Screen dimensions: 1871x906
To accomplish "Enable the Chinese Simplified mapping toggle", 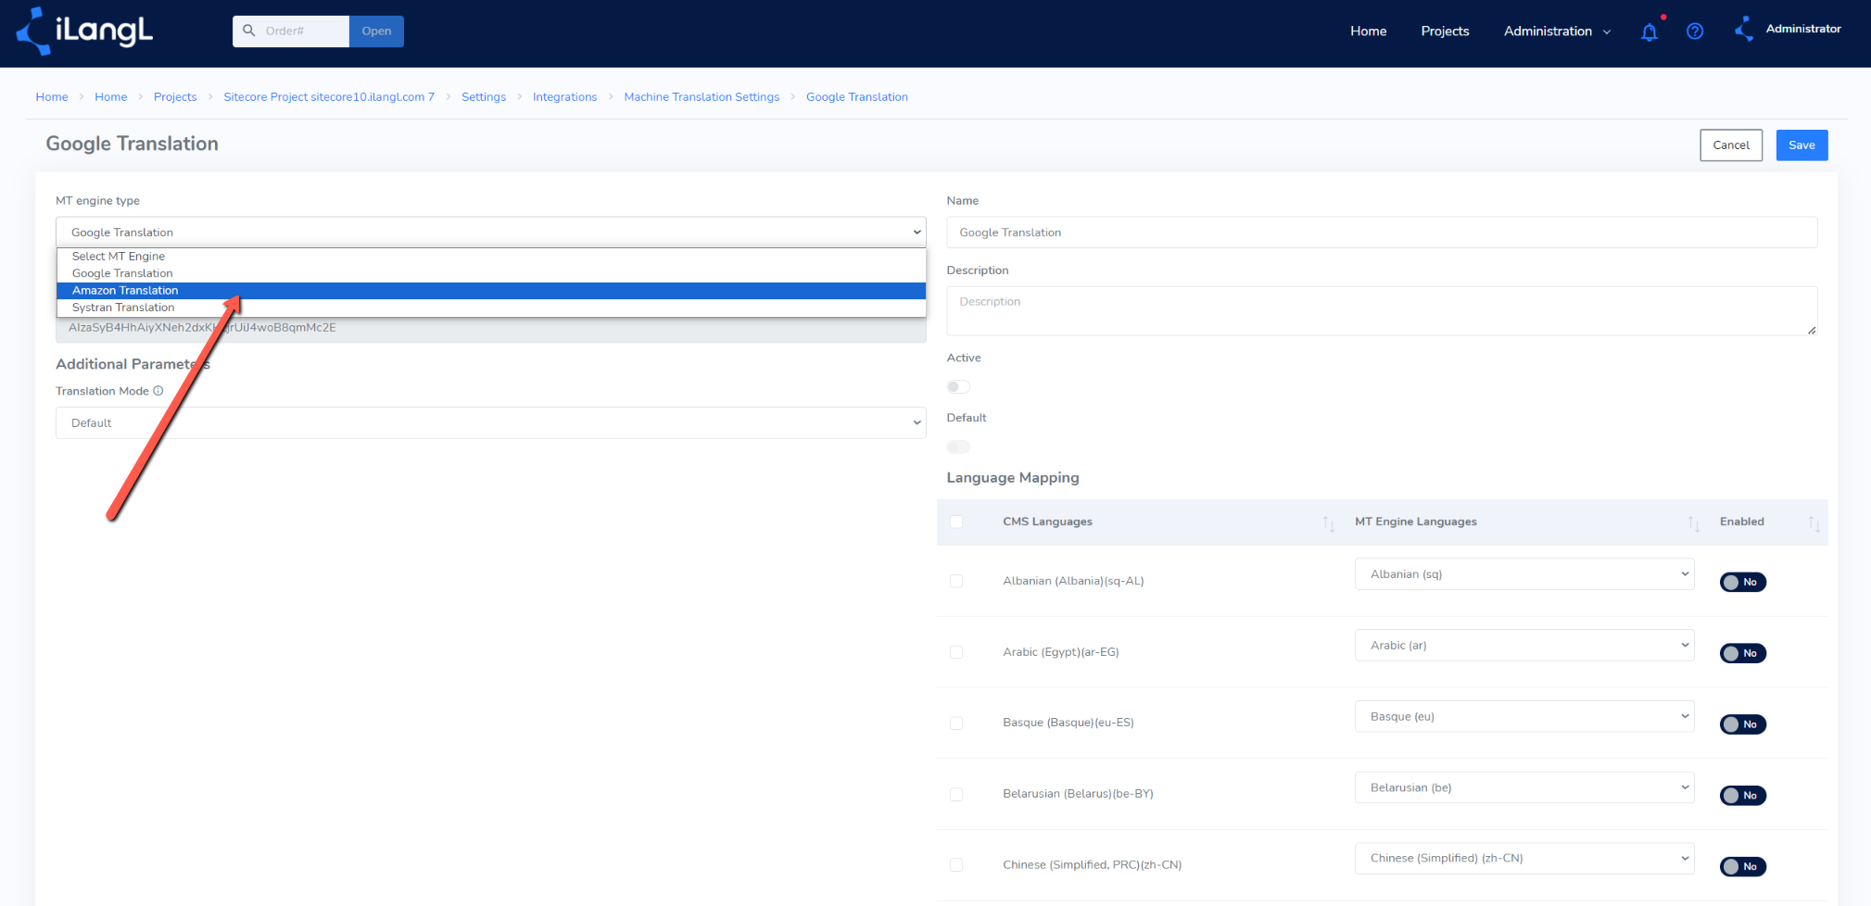I will pos(1743,867).
